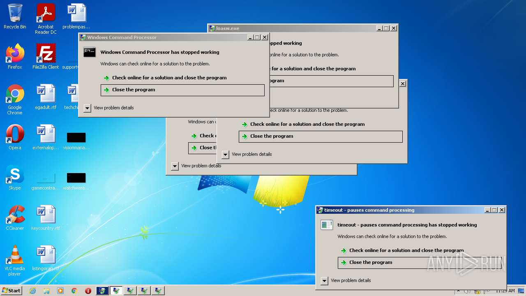Viewport: 526px width, 296px height.
Task: Select the externalop... document icon
Action: (x=46, y=137)
